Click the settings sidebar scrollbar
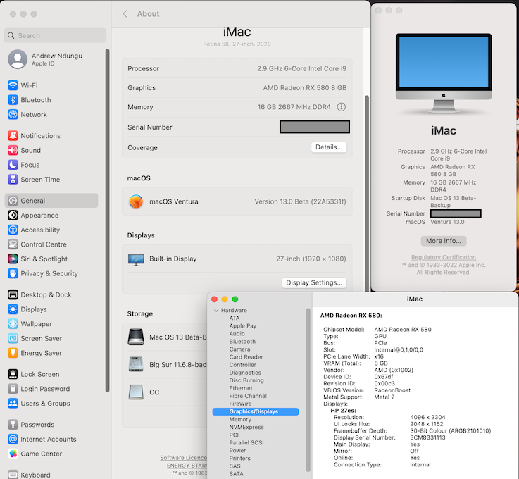Viewport: 519px width, 479px height. [x=107, y=220]
